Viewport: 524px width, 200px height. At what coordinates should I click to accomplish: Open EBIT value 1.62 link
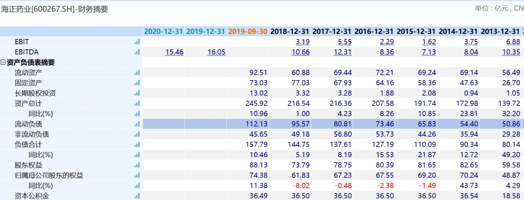429,42
